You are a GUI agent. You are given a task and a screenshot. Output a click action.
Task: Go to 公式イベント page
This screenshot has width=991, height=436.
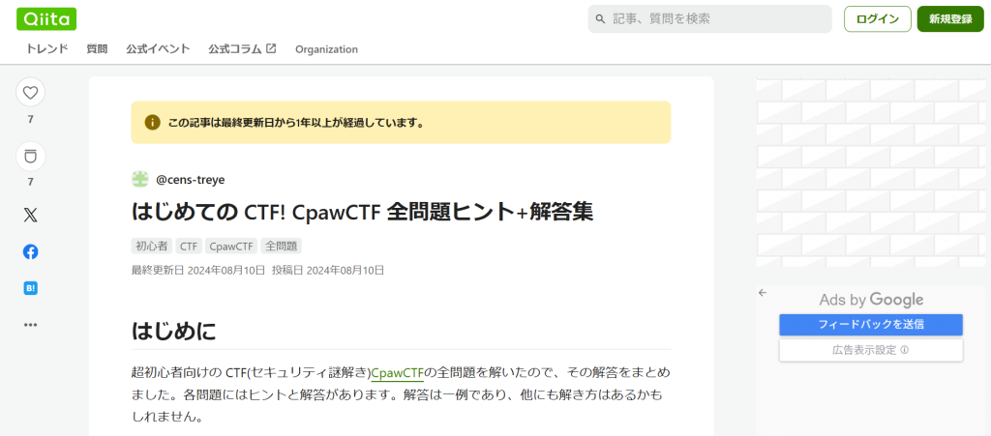pos(158,49)
